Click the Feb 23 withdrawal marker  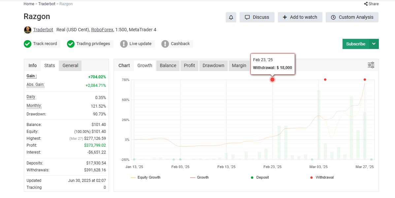pos(272,80)
